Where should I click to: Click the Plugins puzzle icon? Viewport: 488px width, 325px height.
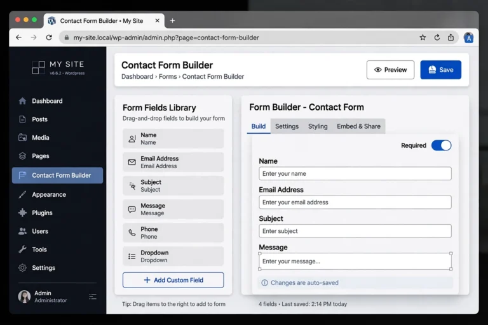[22, 213]
